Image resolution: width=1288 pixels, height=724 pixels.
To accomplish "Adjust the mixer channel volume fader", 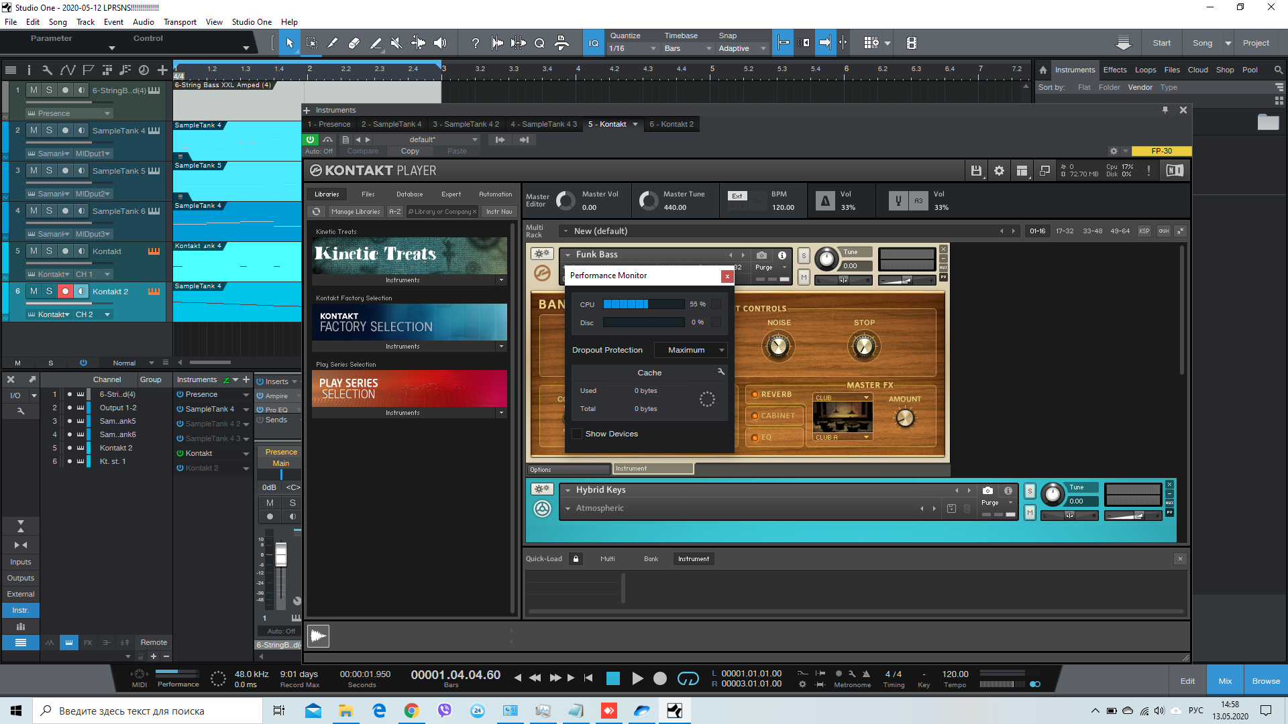I will (281, 554).
